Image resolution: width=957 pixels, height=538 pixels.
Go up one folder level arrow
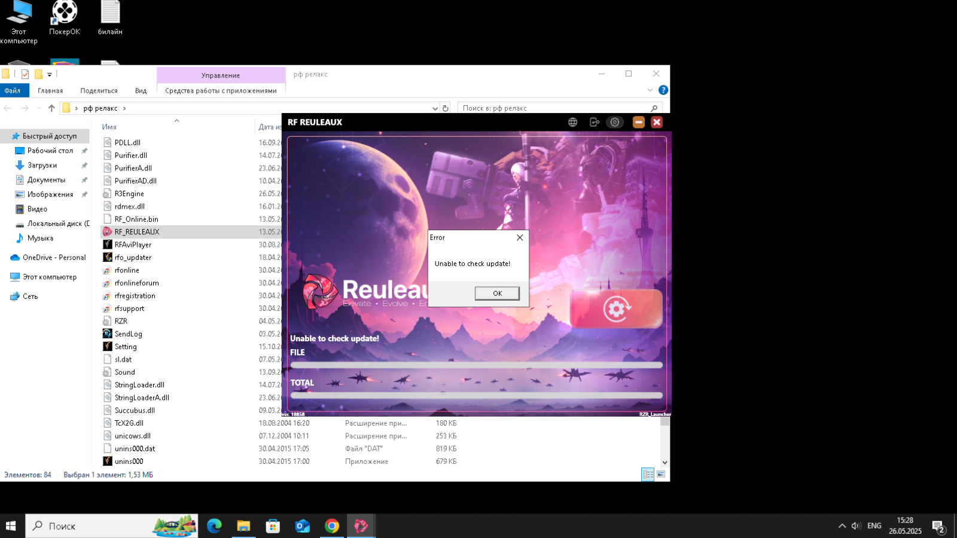pyautogui.click(x=51, y=108)
